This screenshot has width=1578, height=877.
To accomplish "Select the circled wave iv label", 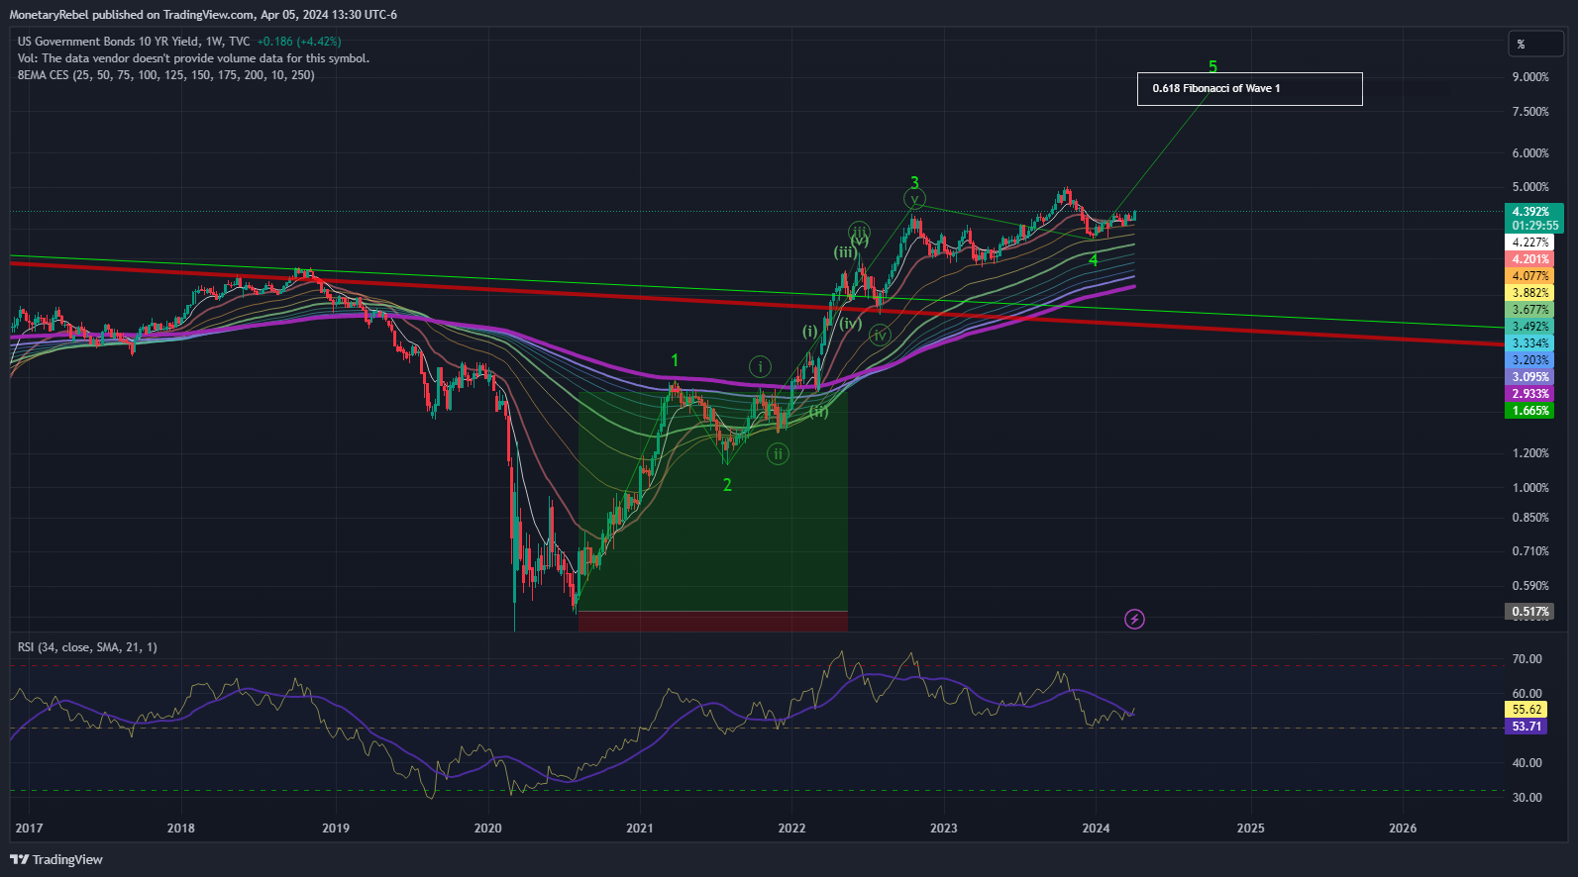I will (x=880, y=336).
